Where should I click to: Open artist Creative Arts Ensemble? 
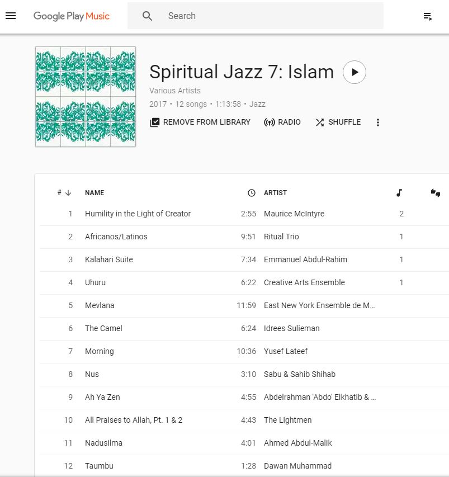304,282
